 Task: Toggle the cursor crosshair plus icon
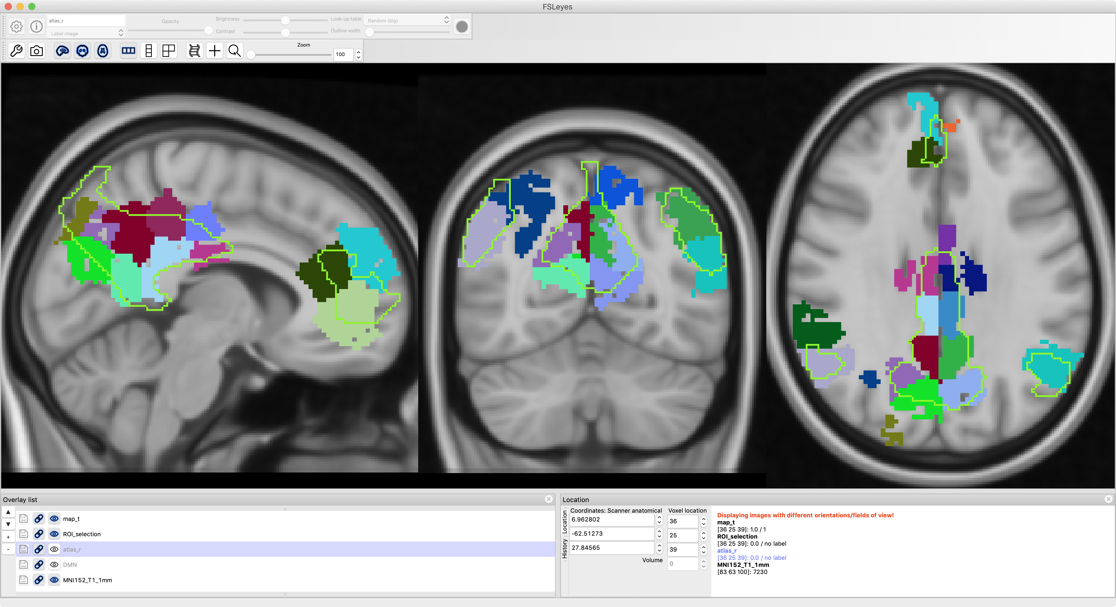[214, 51]
